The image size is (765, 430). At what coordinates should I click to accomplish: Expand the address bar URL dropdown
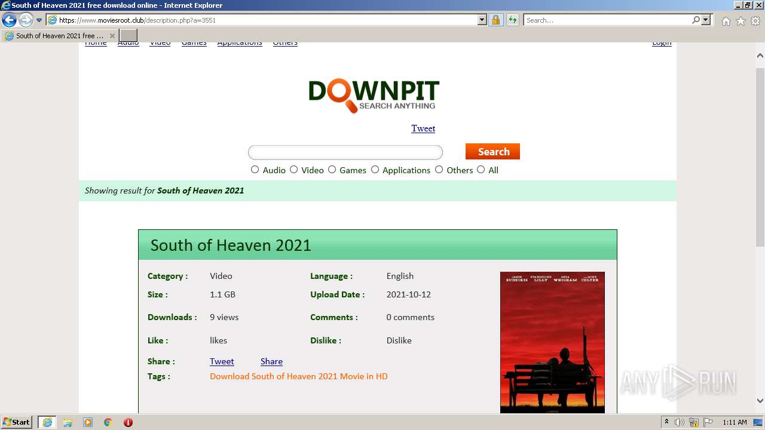(482, 20)
